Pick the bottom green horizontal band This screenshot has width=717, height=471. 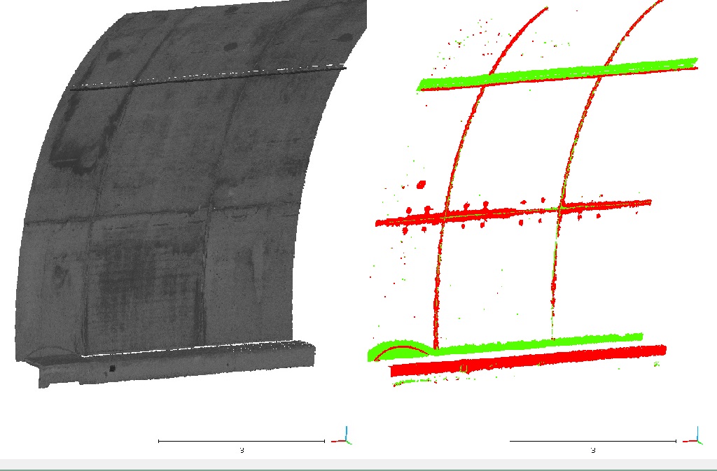pyautogui.click(x=532, y=342)
